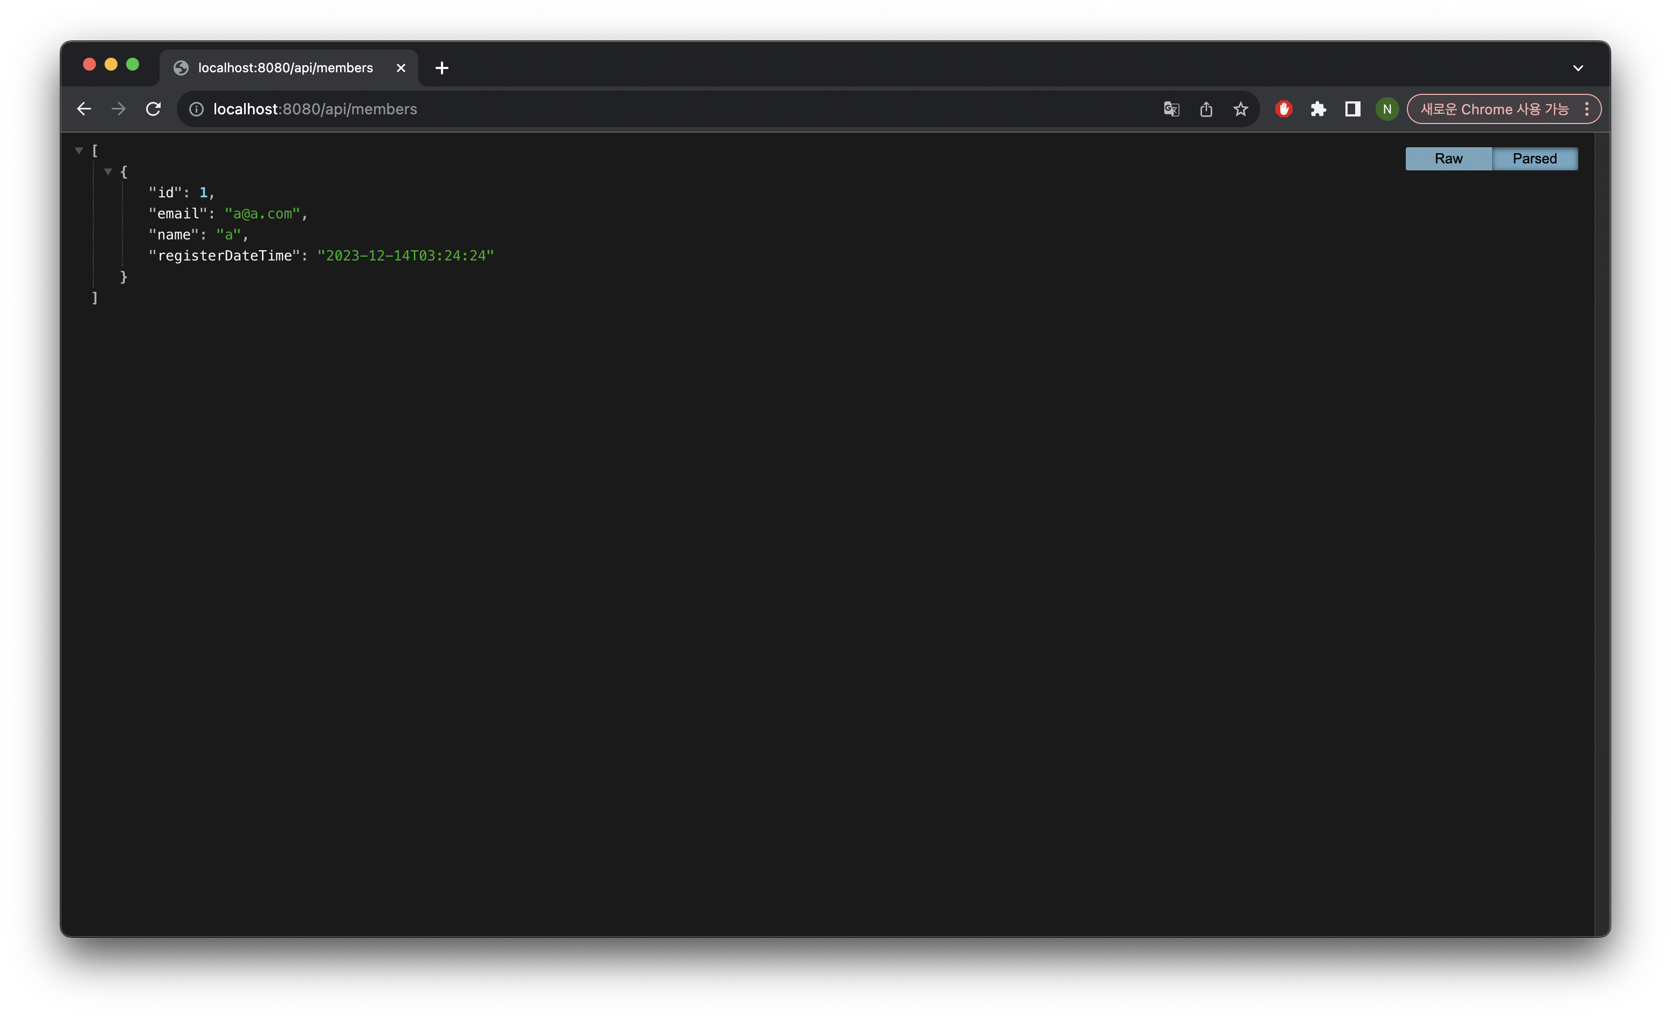1671x1017 pixels.
Task: Reload the page
Action: (x=153, y=109)
